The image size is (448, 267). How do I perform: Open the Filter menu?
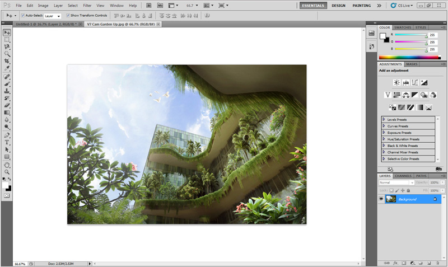pos(87,5)
